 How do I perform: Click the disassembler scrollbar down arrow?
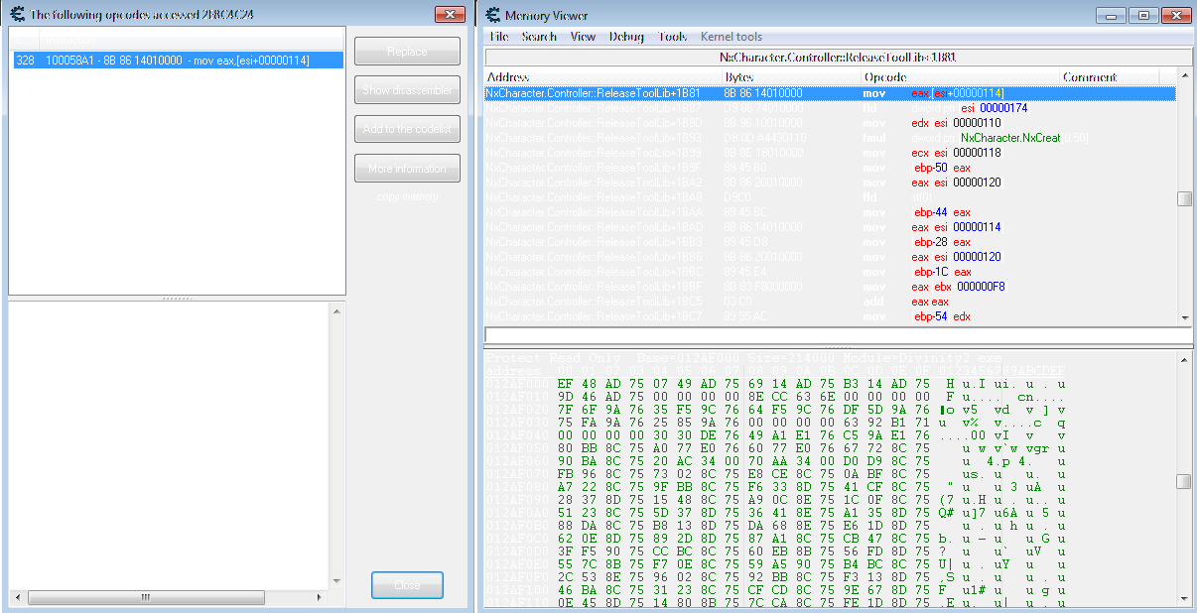click(1184, 316)
